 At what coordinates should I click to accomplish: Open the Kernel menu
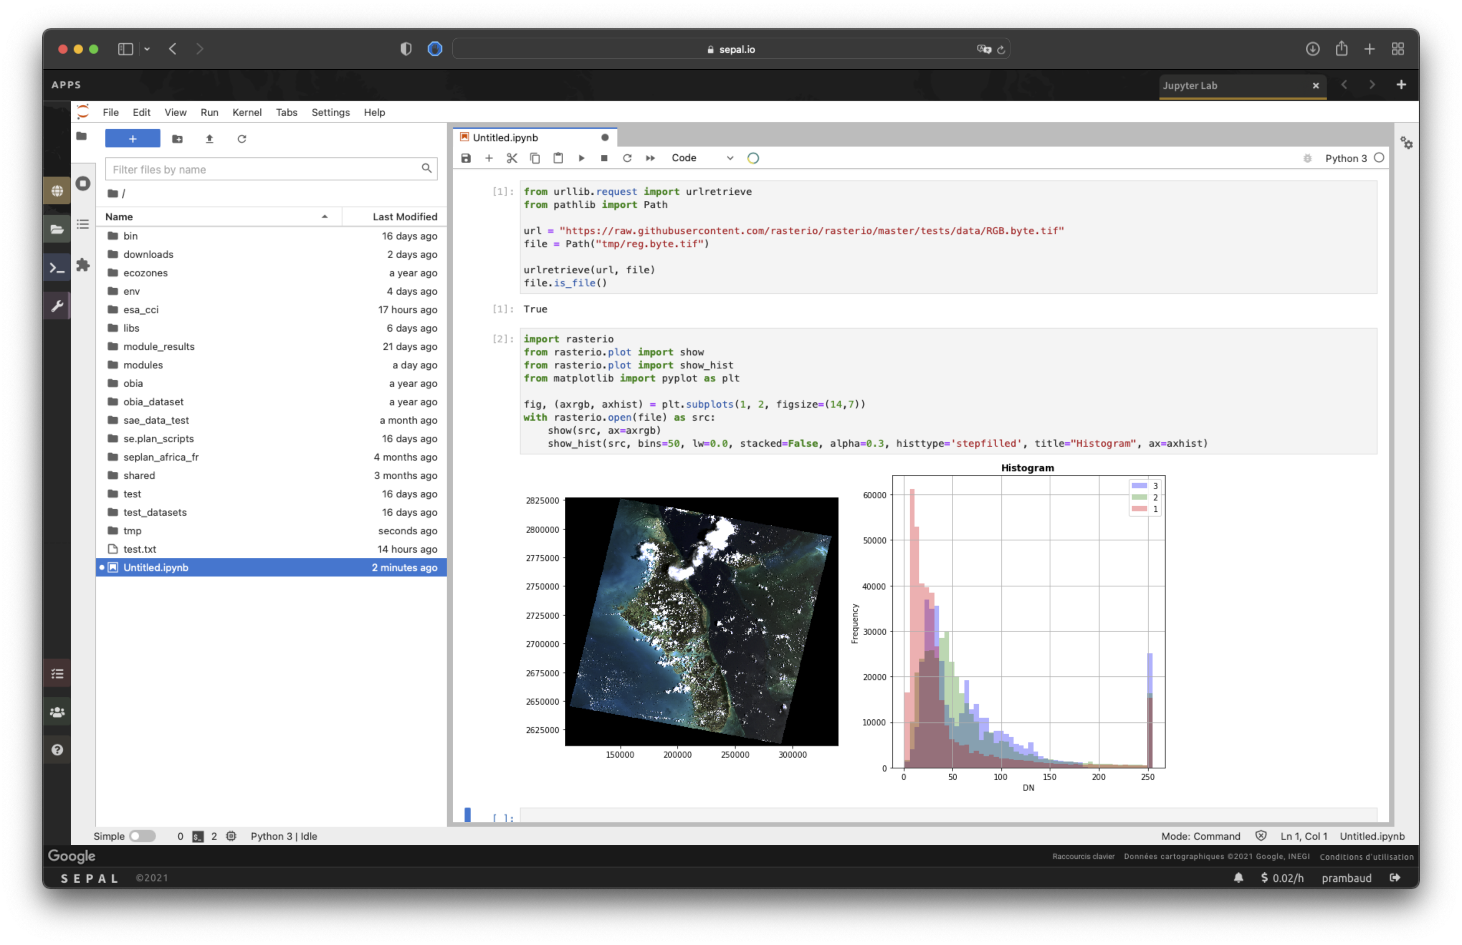coord(247,112)
